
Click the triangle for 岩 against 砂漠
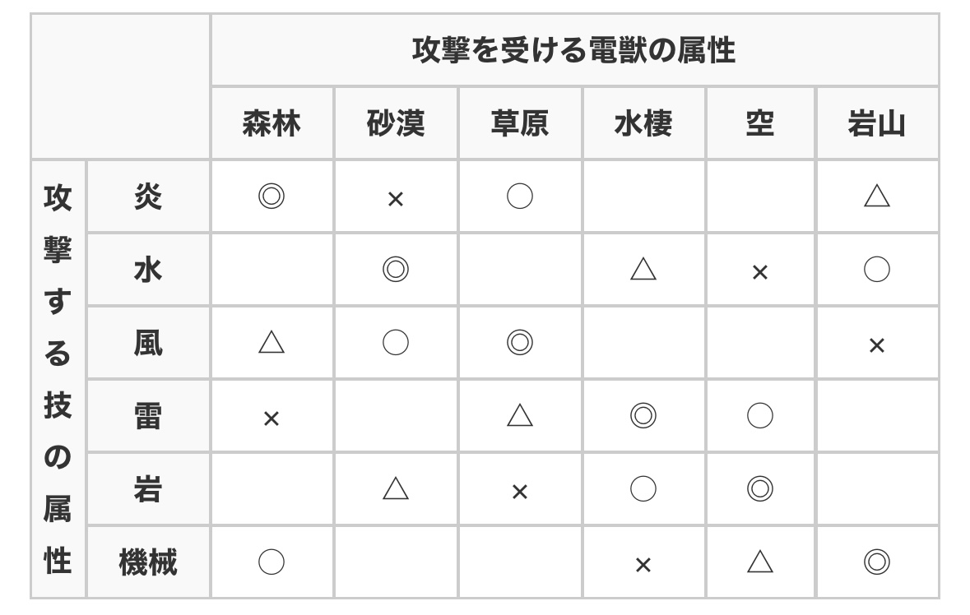[x=396, y=489]
